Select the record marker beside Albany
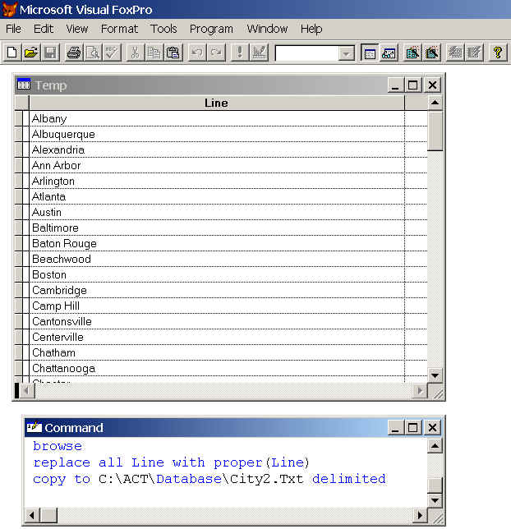This screenshot has width=511, height=529. click(x=22, y=118)
